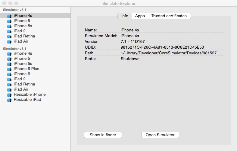237x151 pixels.
Task: Click the simulator icon beside iPad Retina v7.1
Action: pyautogui.click(x=9, y=36)
